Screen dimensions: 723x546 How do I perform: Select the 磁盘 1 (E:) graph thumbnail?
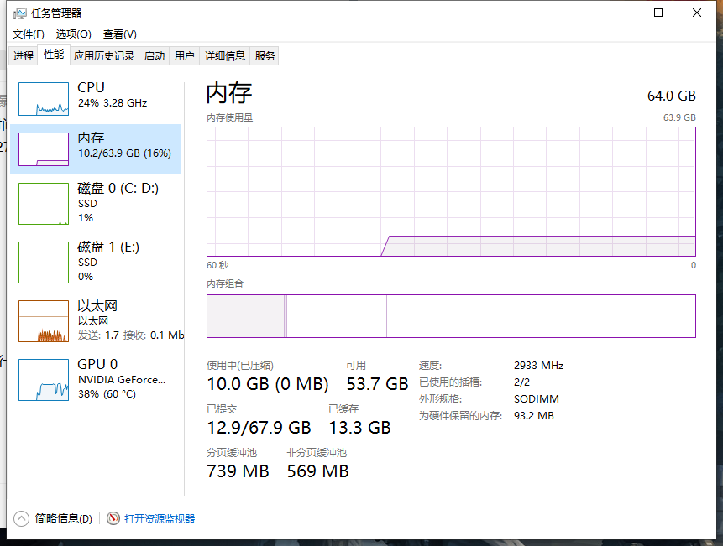(x=44, y=263)
